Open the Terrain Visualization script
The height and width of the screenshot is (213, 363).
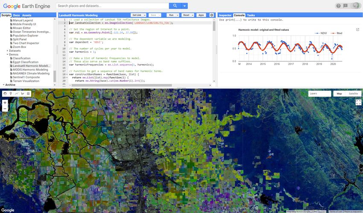pyautogui.click(x=26, y=81)
